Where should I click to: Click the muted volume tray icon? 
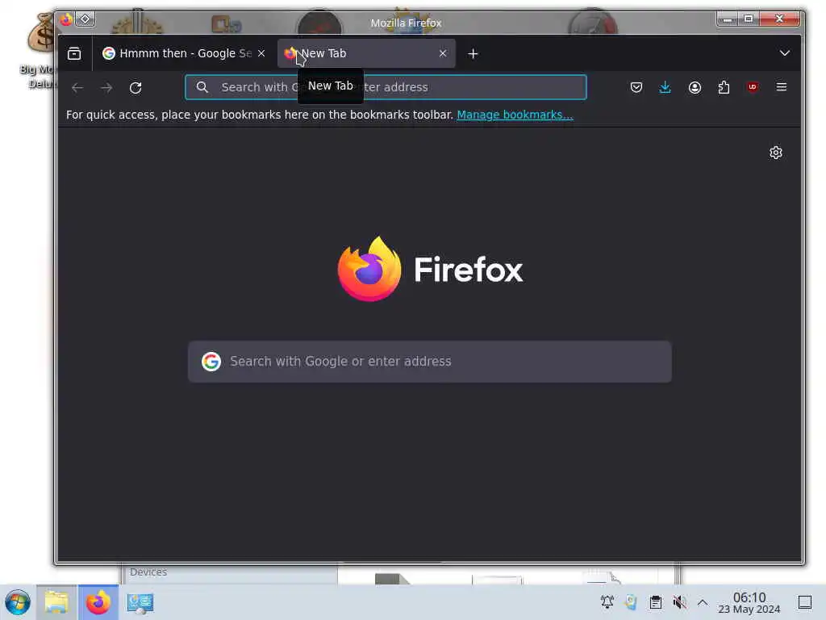[x=679, y=602]
